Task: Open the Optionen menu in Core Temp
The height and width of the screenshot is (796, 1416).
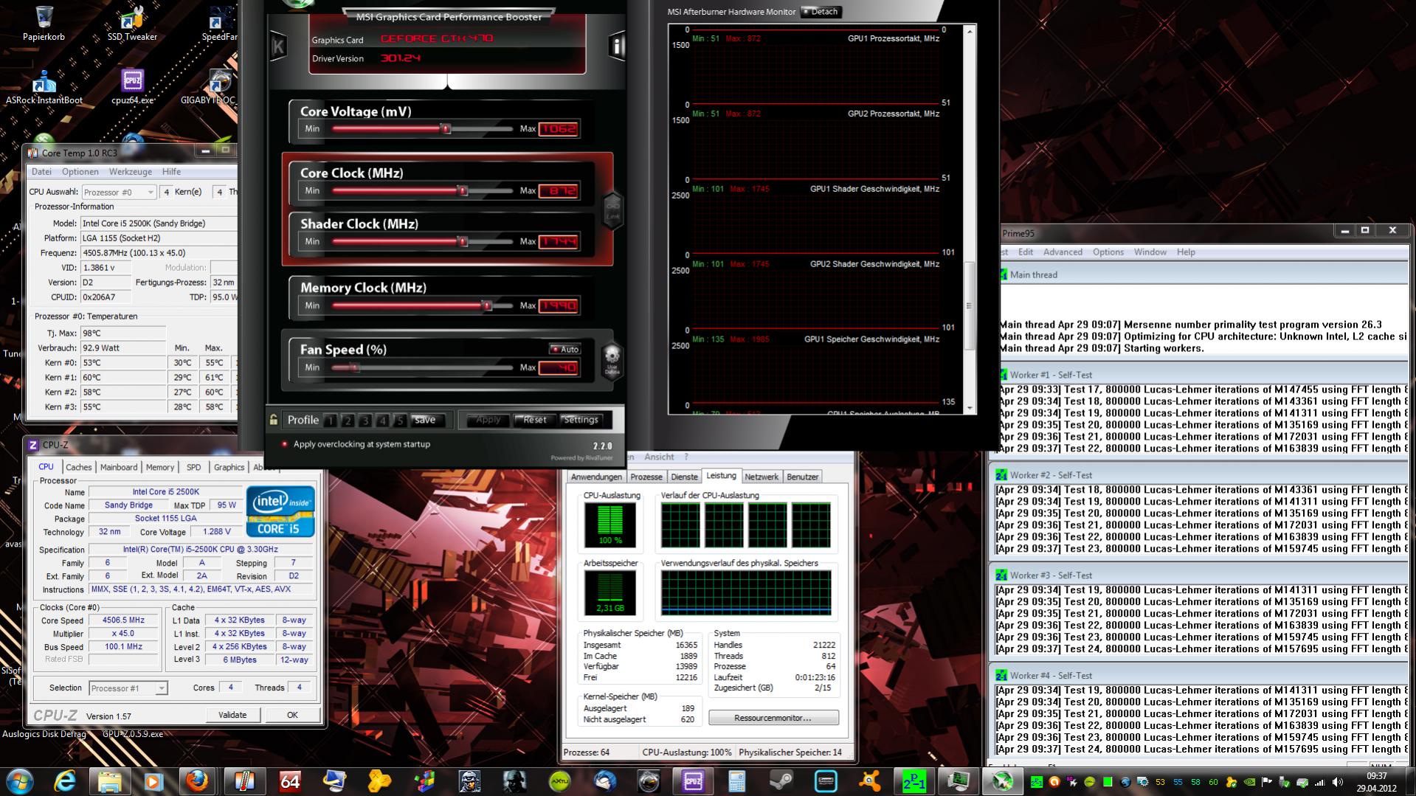Action: point(80,172)
